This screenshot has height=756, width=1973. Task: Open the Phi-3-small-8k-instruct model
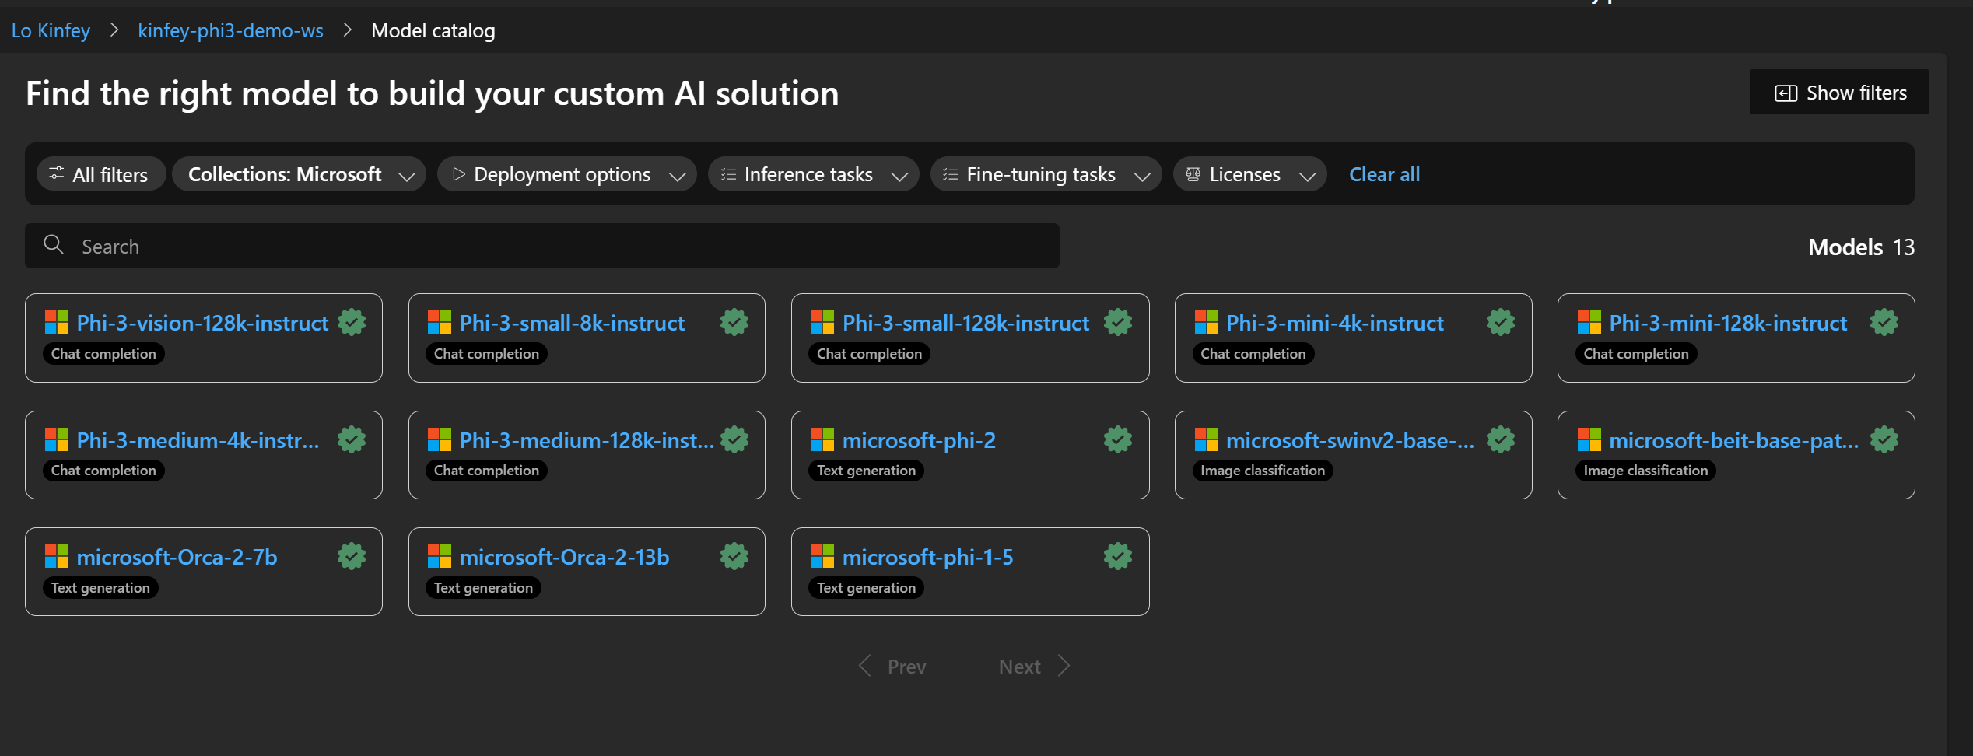pos(573,323)
